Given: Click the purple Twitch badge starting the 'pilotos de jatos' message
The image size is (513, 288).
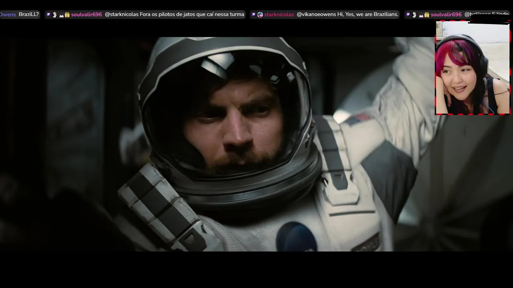Looking at the screenshot, I should (x=48, y=14).
